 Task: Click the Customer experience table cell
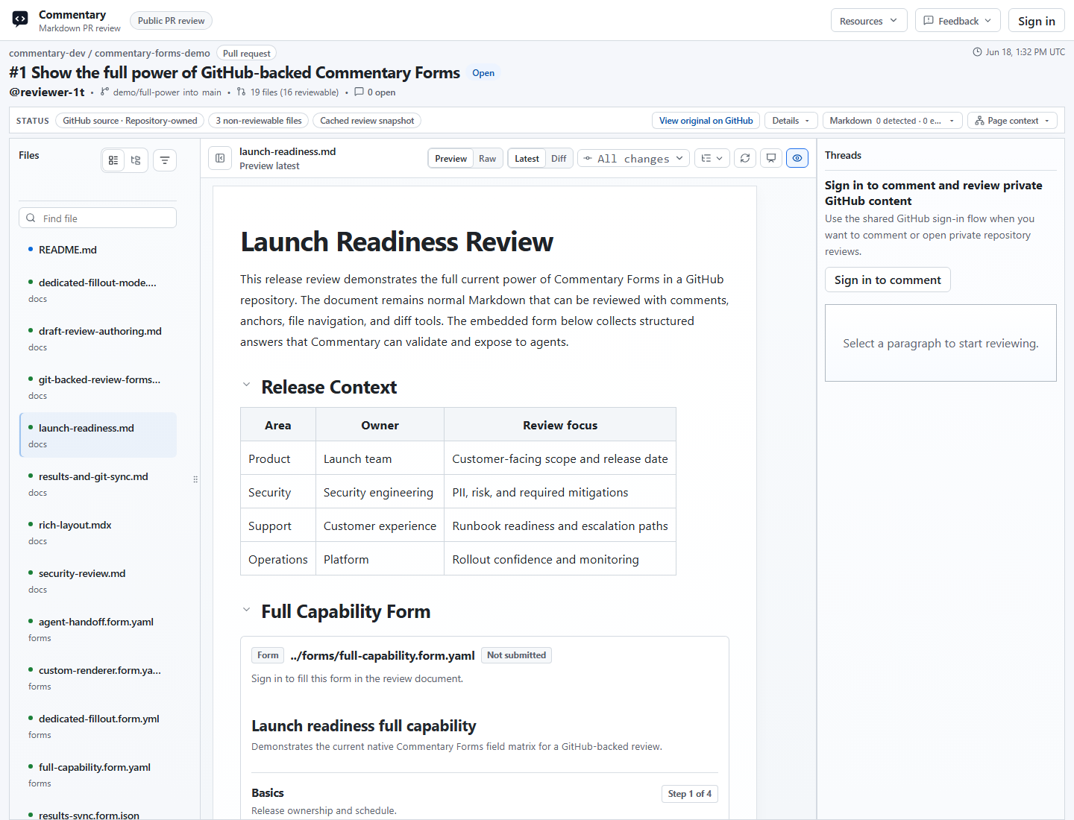tap(380, 526)
